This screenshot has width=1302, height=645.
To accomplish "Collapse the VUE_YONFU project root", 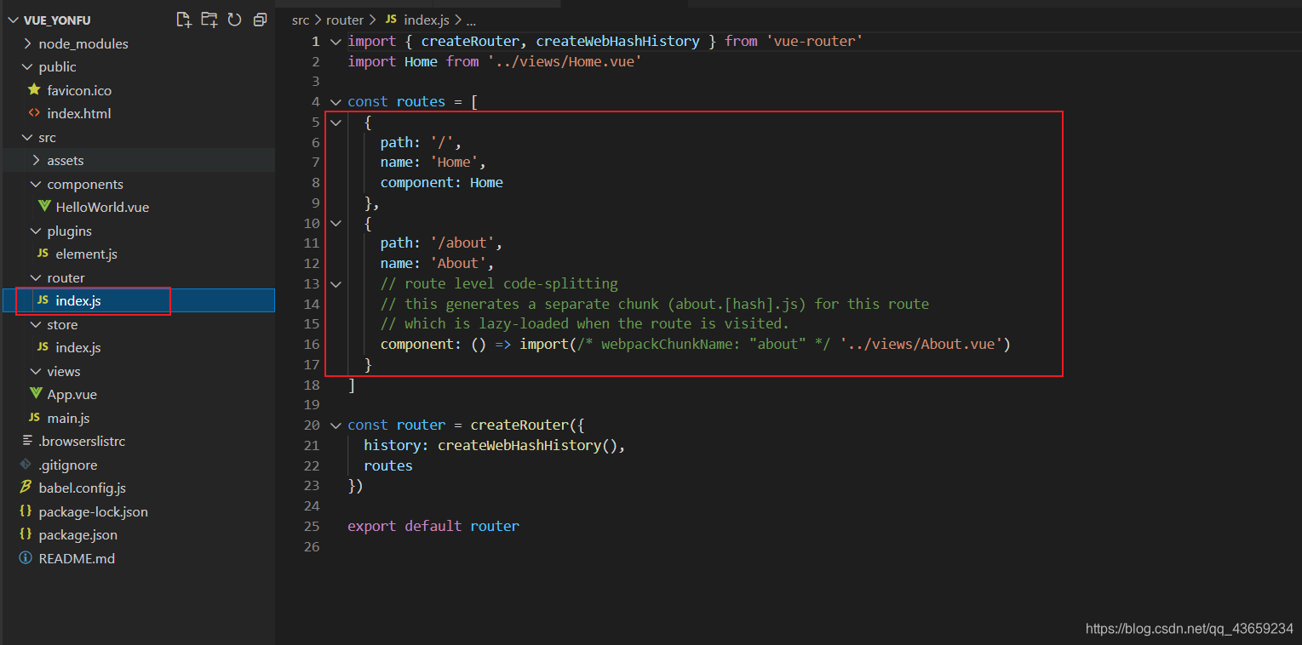I will click(12, 20).
